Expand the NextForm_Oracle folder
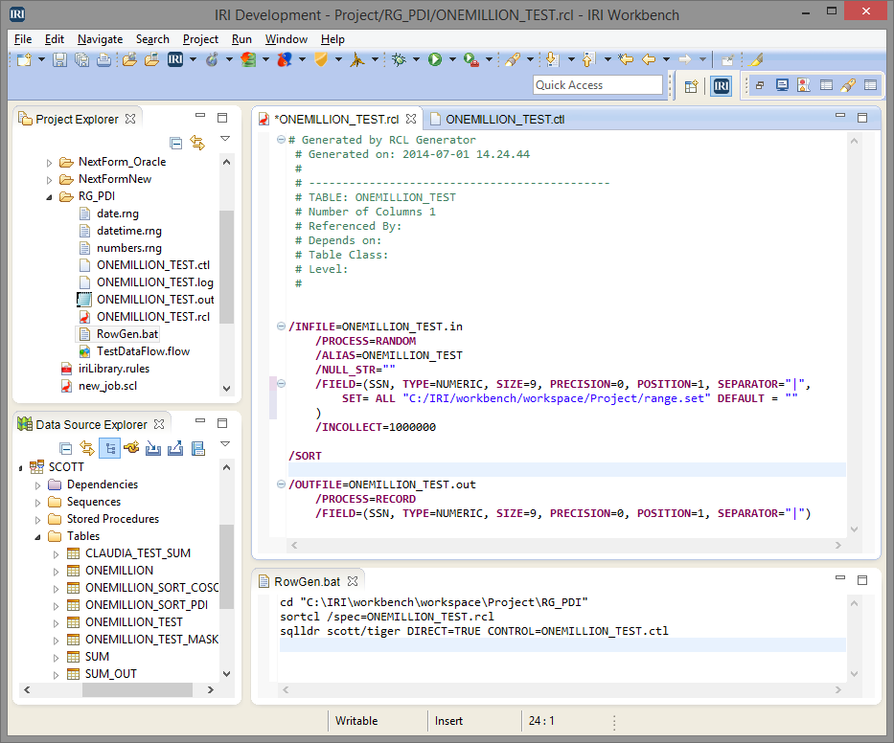 [50, 163]
